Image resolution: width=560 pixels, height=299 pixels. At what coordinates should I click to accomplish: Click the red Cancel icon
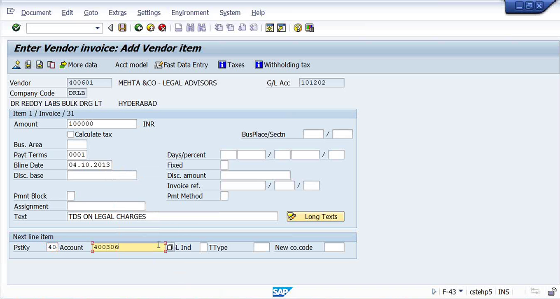(162, 28)
